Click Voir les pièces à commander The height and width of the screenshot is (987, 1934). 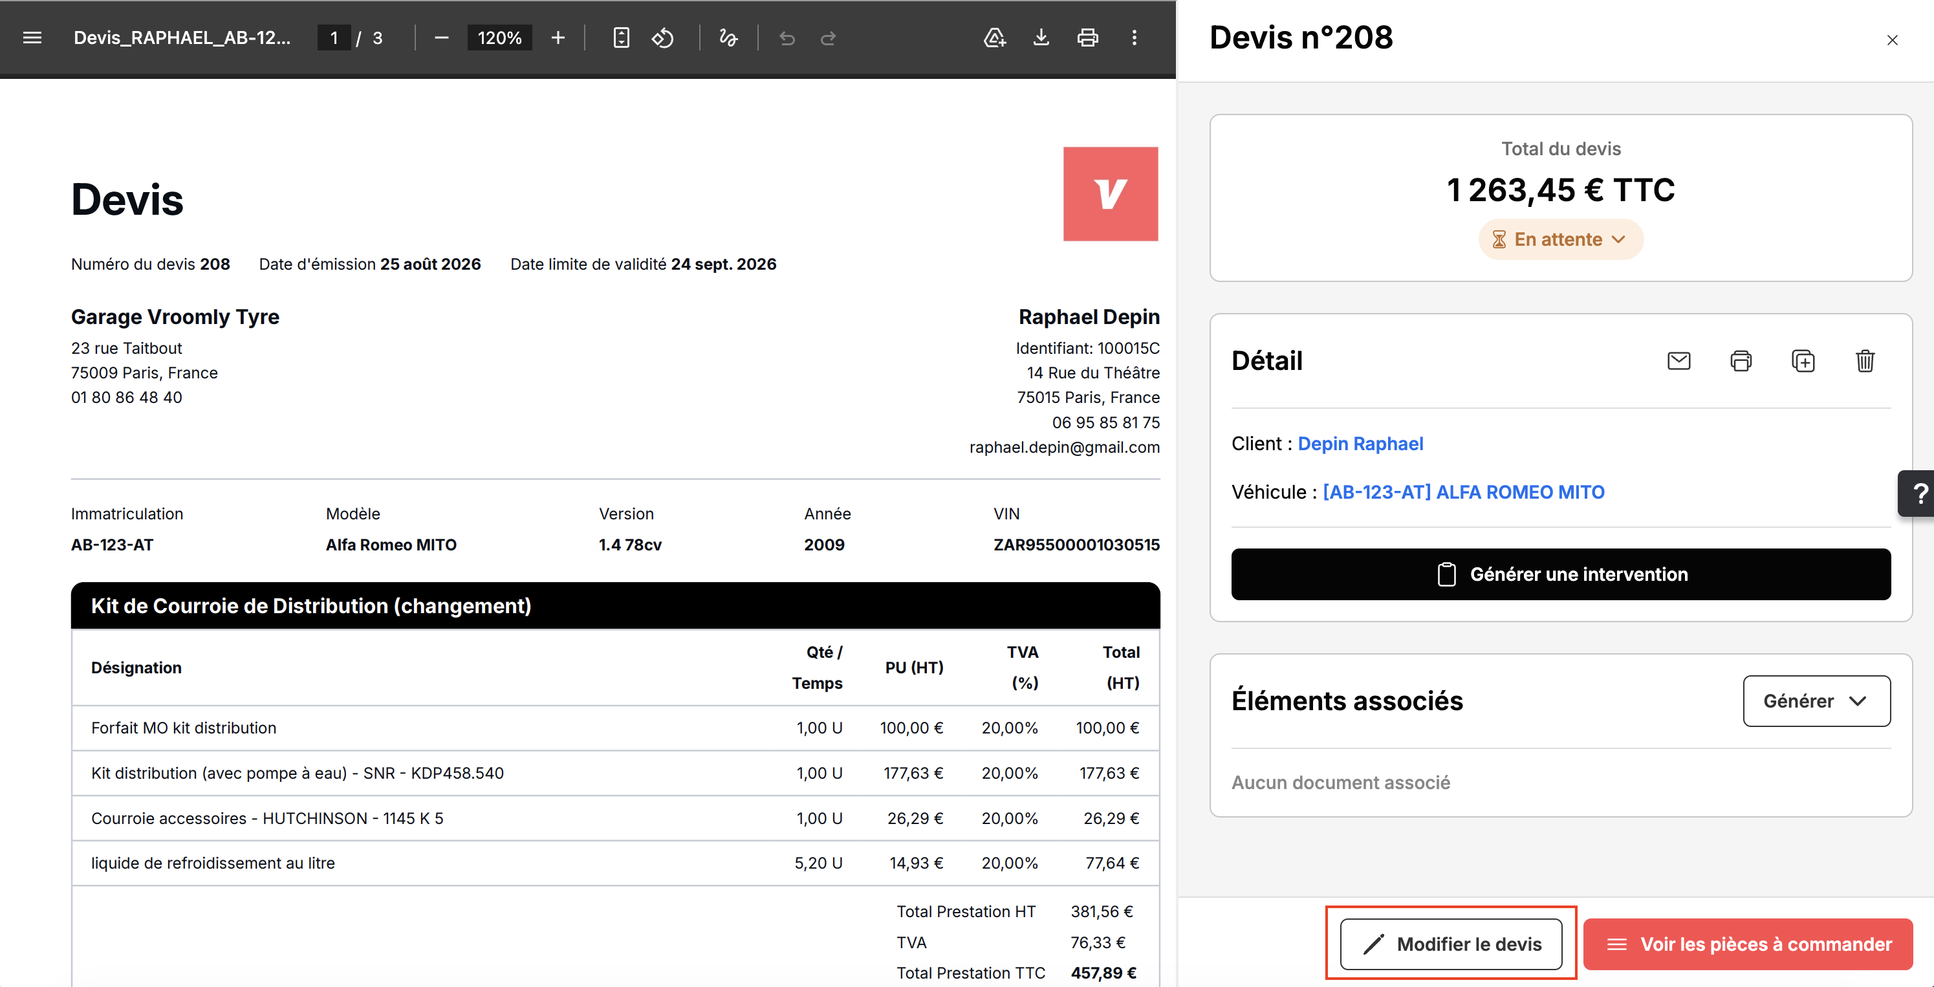(x=1748, y=944)
